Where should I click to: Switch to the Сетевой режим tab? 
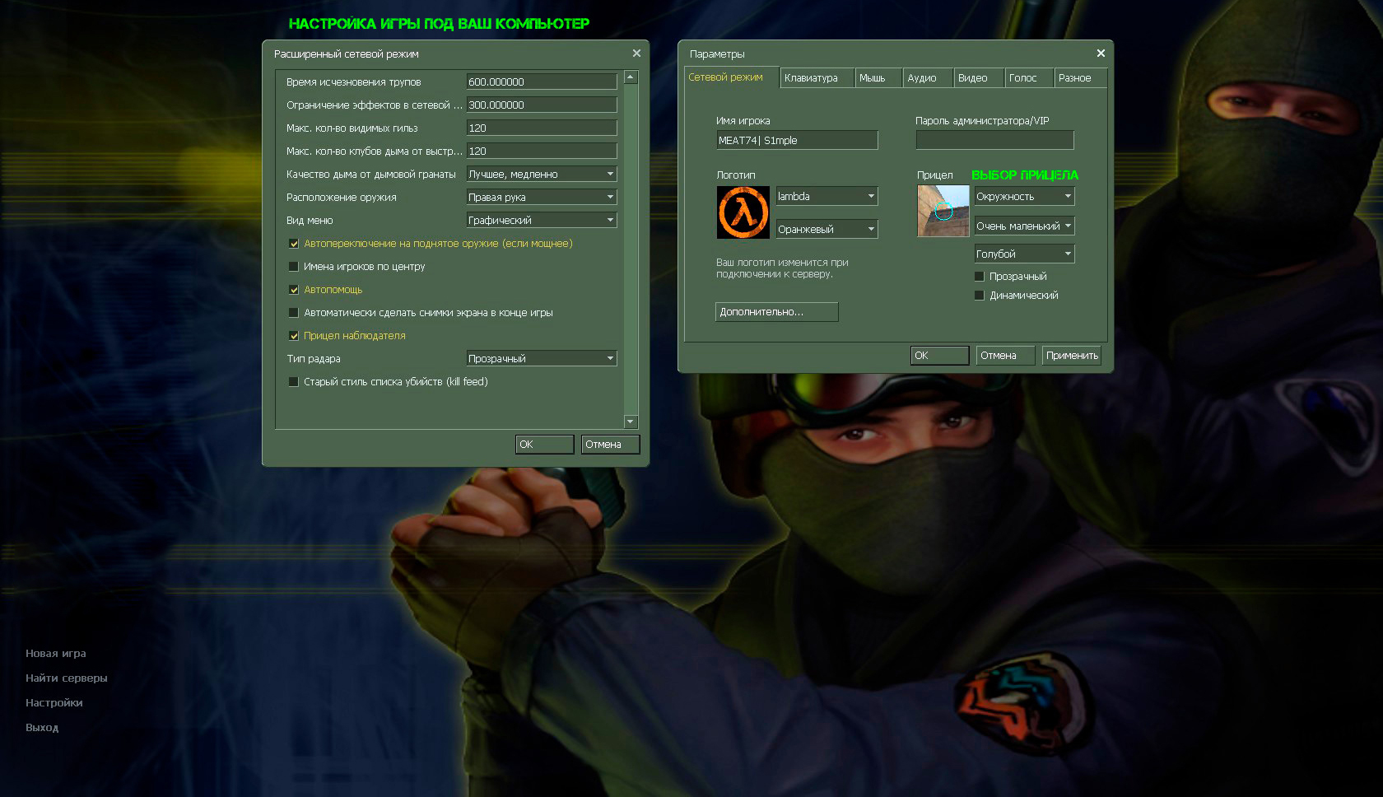(x=731, y=77)
